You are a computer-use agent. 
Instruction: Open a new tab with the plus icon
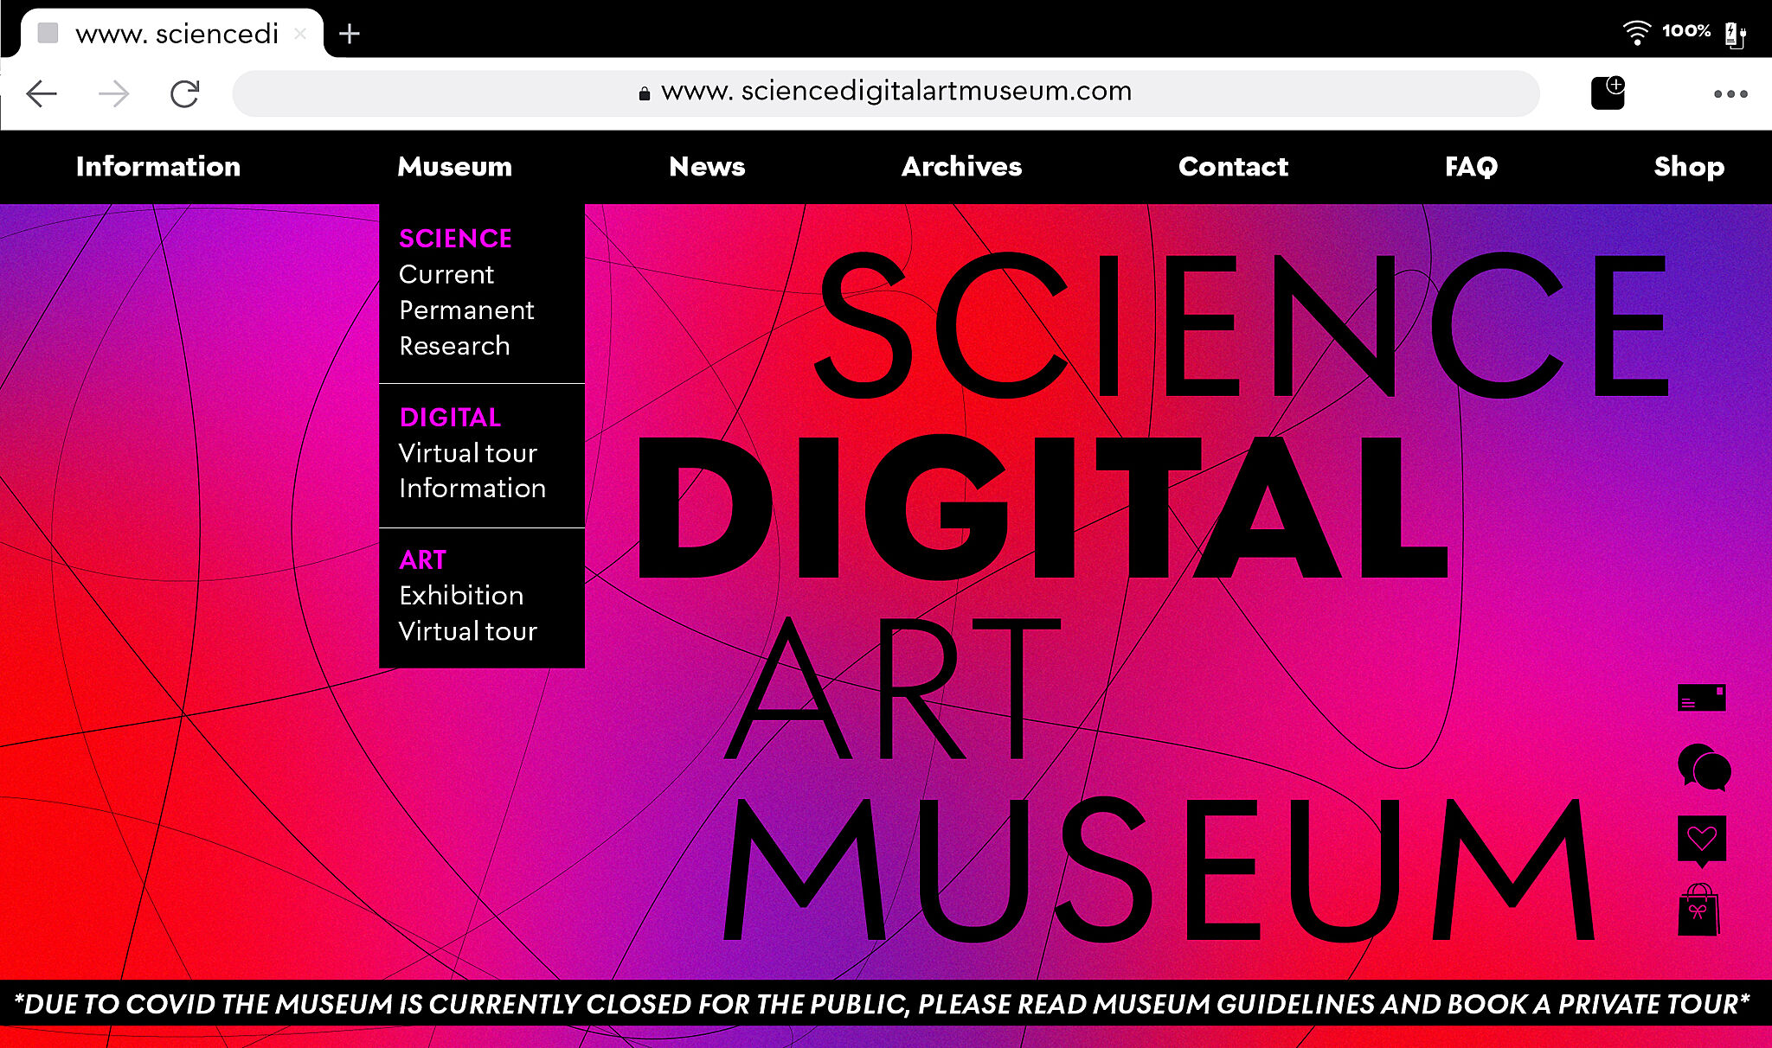click(x=350, y=34)
